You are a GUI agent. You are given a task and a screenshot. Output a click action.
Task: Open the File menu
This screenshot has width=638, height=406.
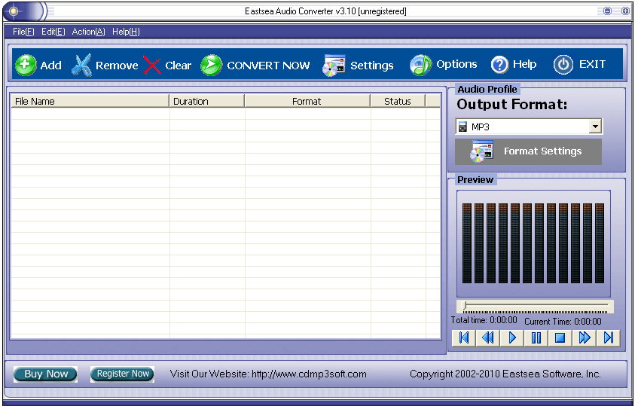click(23, 32)
